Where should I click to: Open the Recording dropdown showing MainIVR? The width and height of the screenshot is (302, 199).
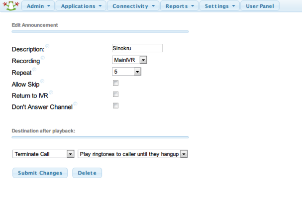129,60
